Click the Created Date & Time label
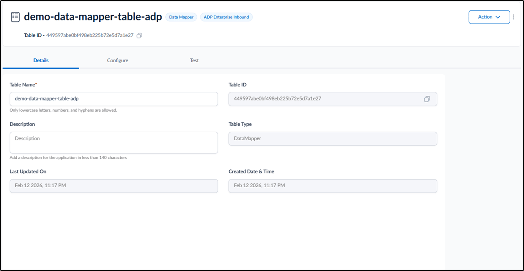524x271 pixels. click(x=251, y=172)
